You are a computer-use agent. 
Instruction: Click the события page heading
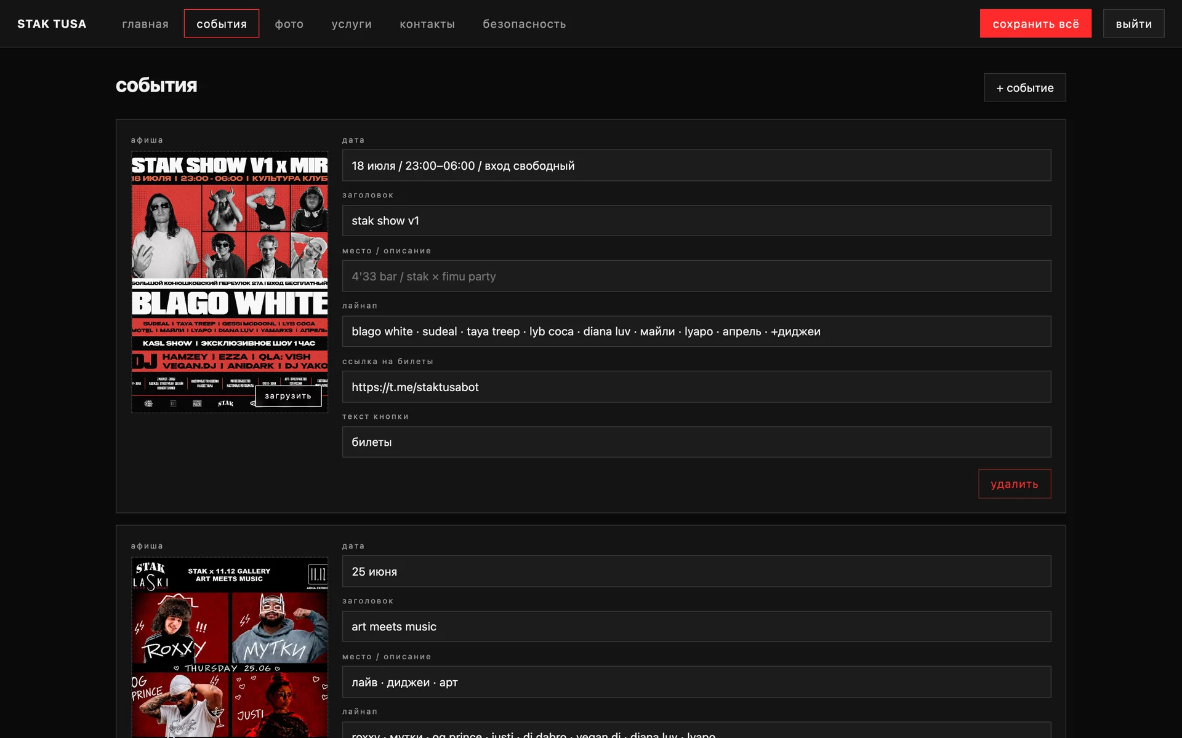click(x=156, y=85)
